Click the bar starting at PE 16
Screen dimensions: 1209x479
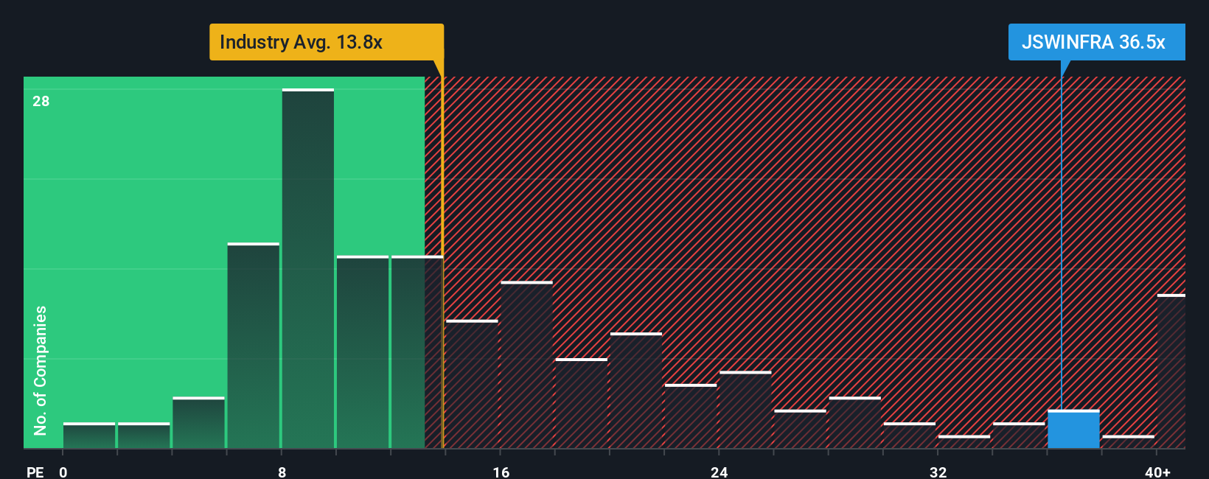pos(526,365)
